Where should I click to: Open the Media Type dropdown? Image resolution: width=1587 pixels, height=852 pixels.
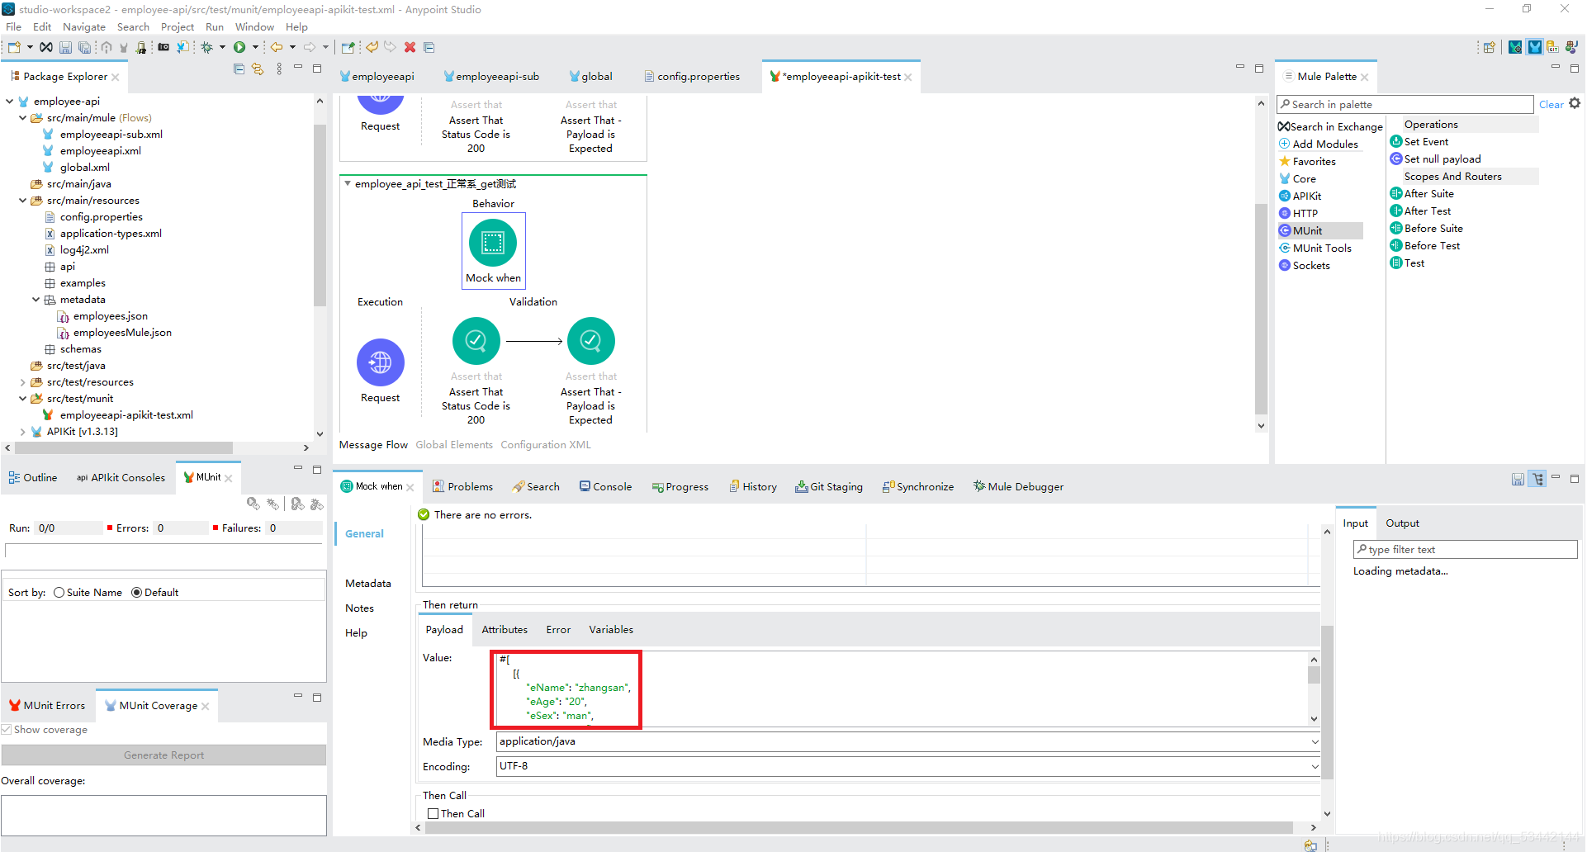coord(1315,741)
